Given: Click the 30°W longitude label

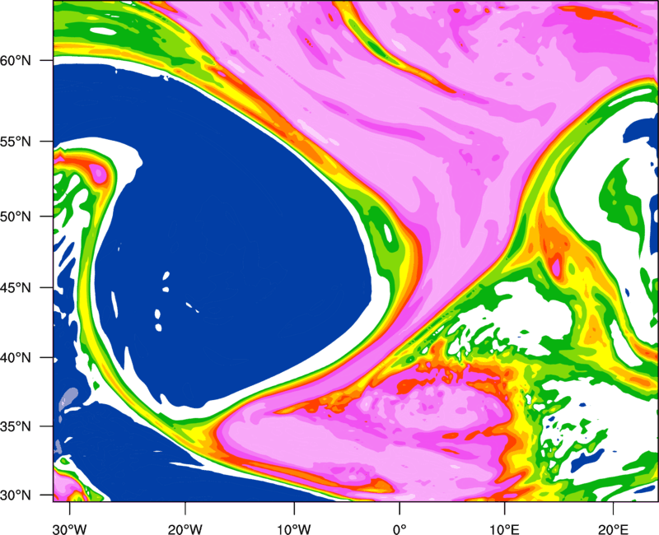Looking at the screenshot, I should 70,529.
